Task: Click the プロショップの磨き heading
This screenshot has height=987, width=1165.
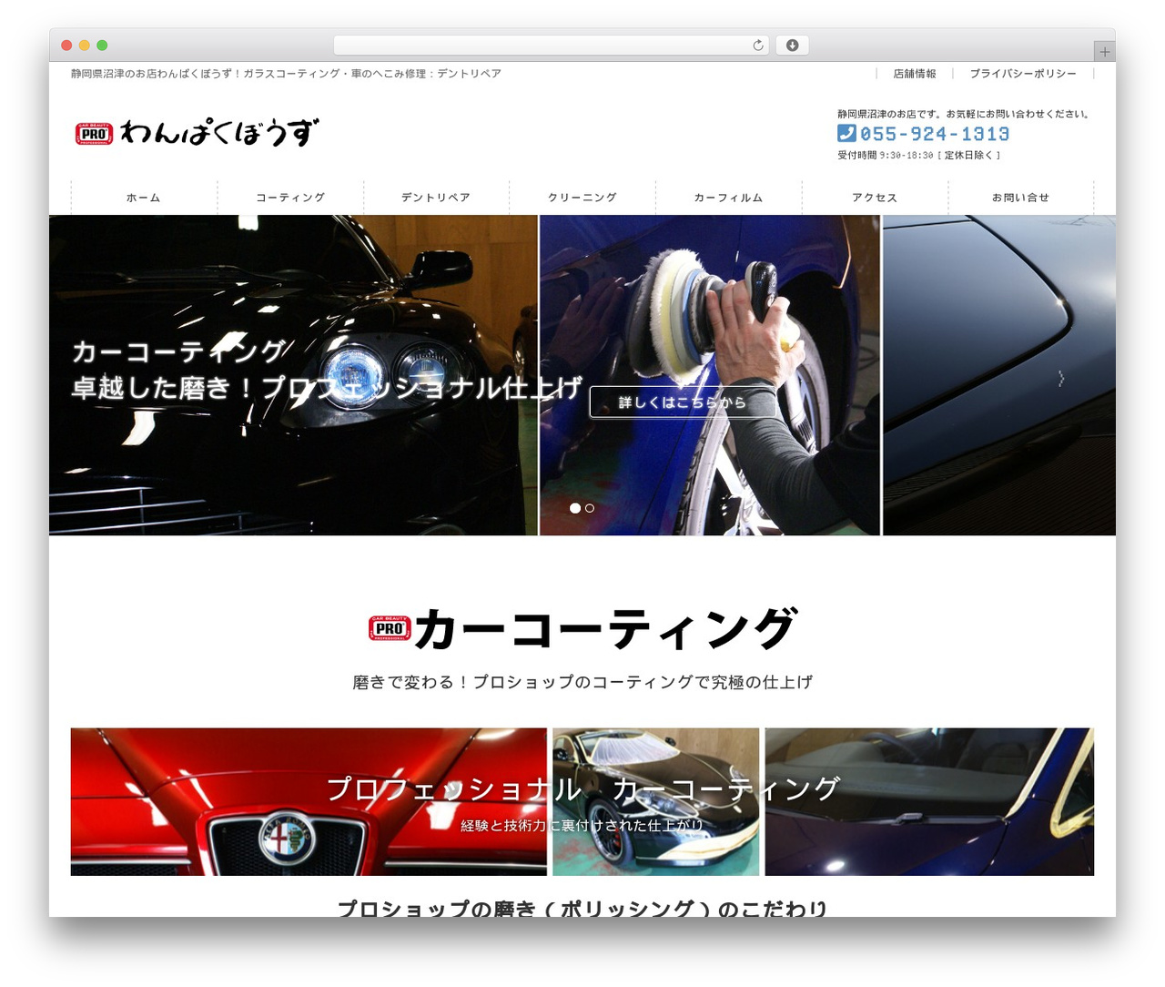Action: 582,908
